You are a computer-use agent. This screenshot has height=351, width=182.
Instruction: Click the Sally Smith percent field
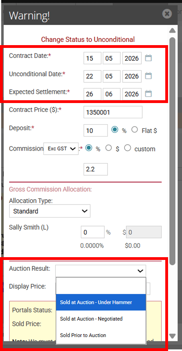[93, 232]
